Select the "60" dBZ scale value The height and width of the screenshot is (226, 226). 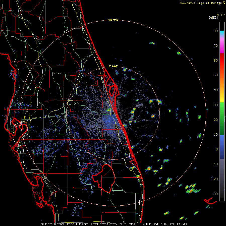(x=216, y=60)
